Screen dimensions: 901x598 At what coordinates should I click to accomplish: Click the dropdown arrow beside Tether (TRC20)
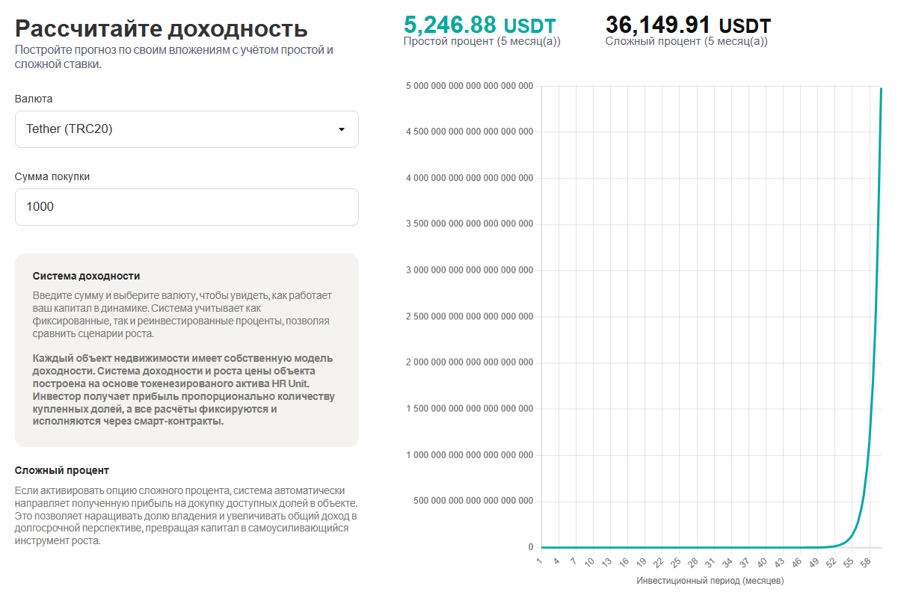(342, 129)
